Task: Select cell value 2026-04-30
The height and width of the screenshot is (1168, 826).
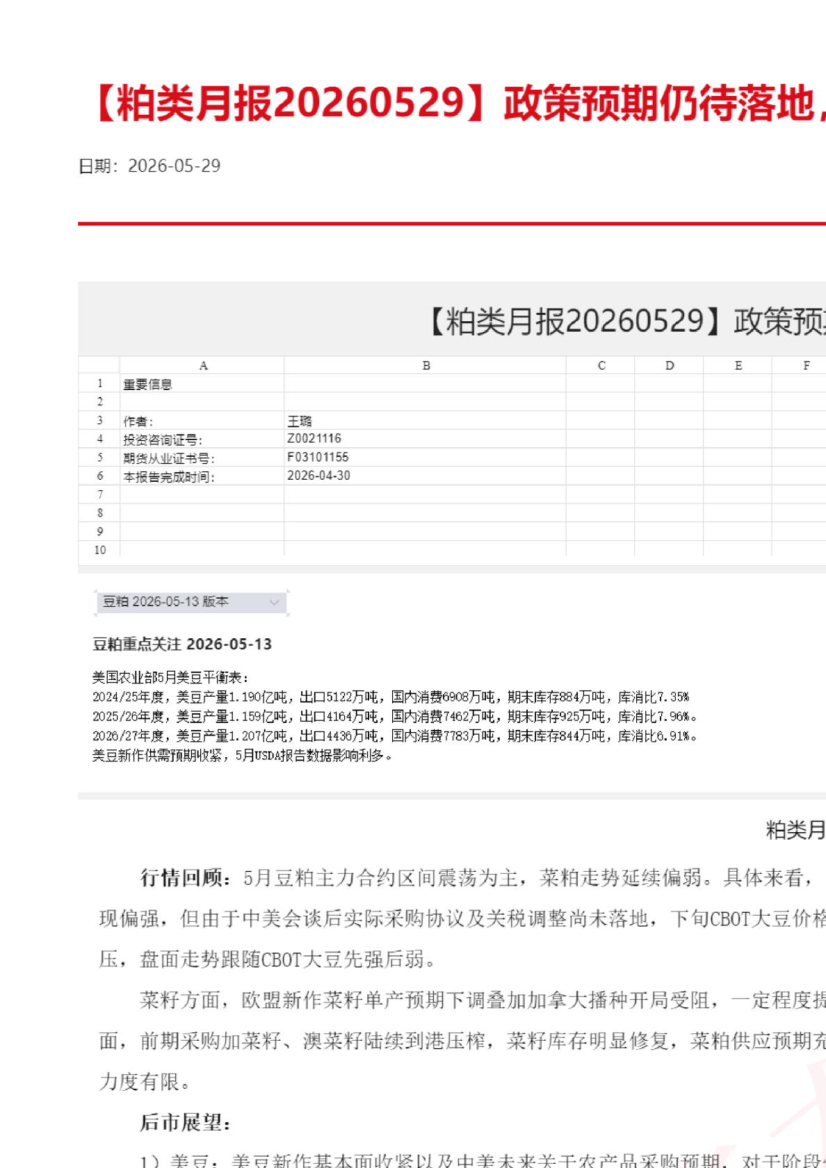Action: tap(425, 476)
